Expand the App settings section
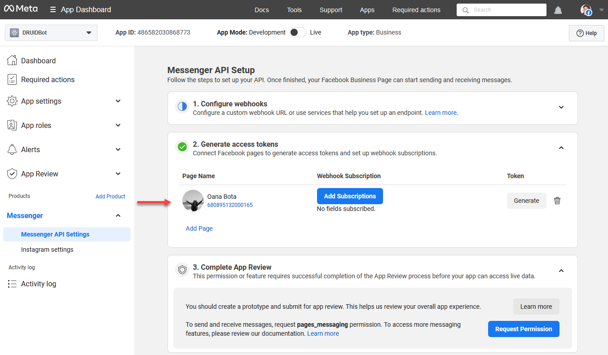The height and width of the screenshot is (355, 608). coord(118,101)
